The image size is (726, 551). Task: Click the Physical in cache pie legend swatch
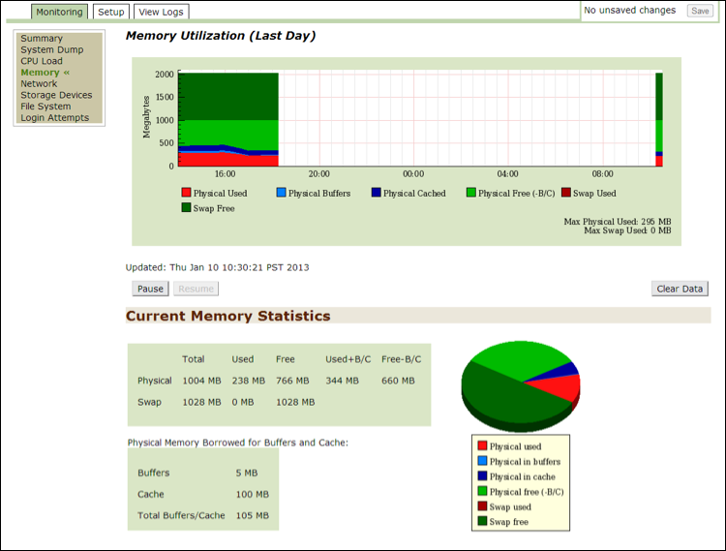coord(482,477)
